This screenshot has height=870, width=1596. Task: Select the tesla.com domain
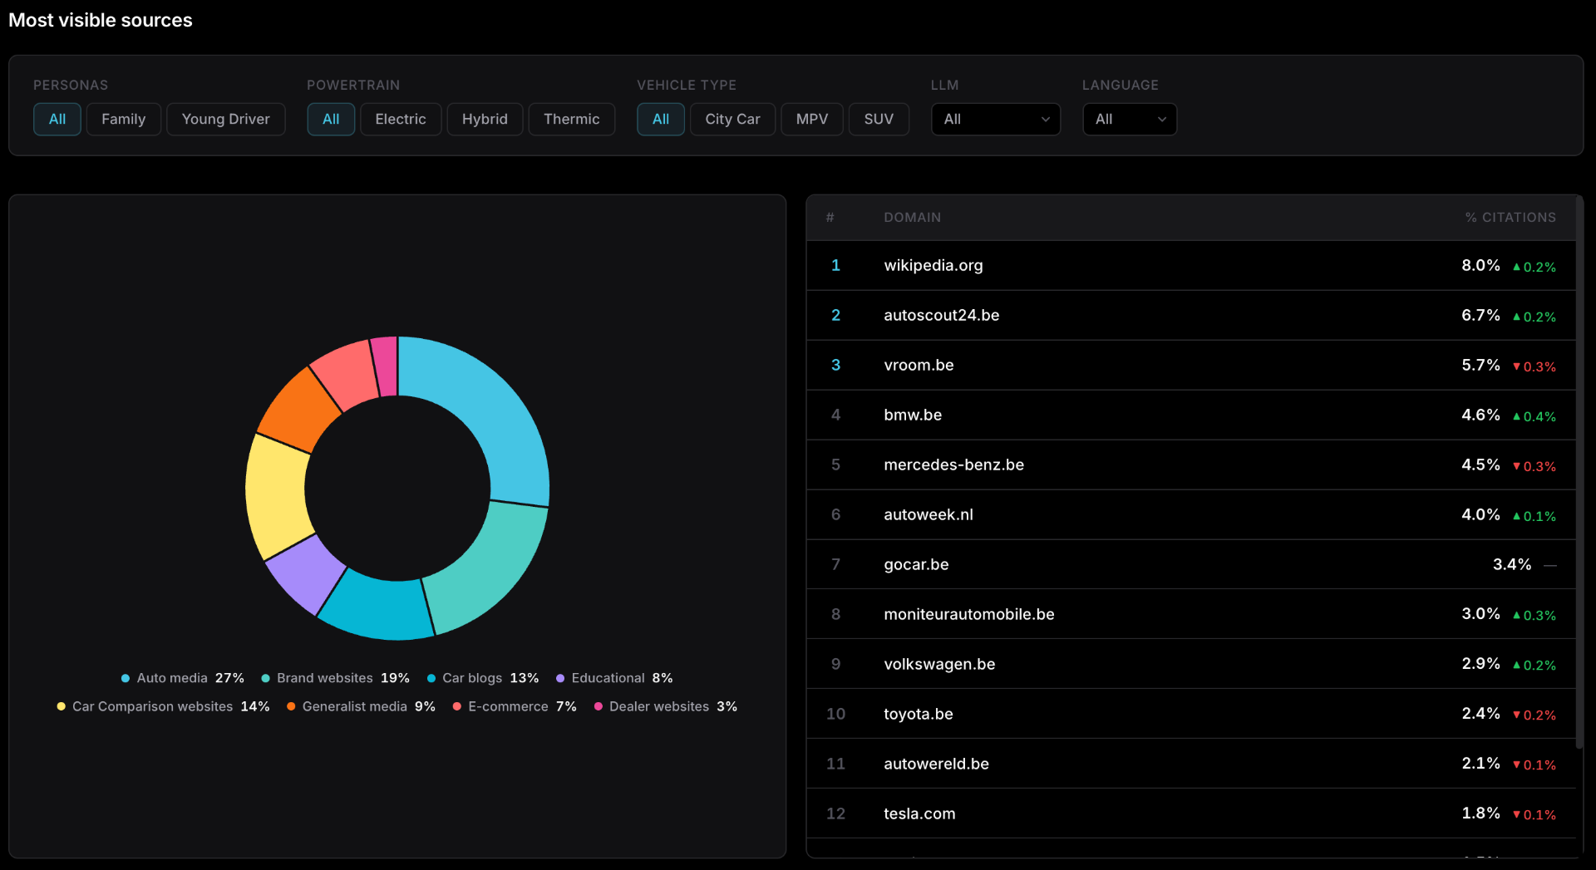919,813
